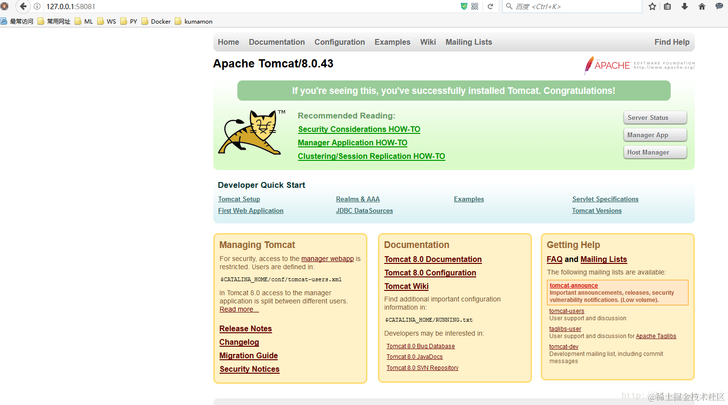Viewport: 728px width, 405px height.
Task: Click the chat bubble icon in toolbar
Action: click(719, 6)
